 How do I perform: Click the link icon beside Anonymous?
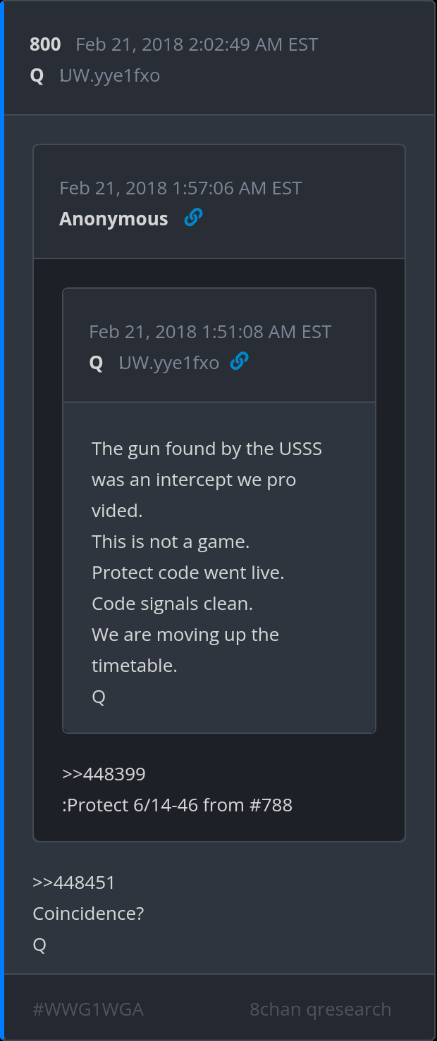pyautogui.click(x=193, y=218)
